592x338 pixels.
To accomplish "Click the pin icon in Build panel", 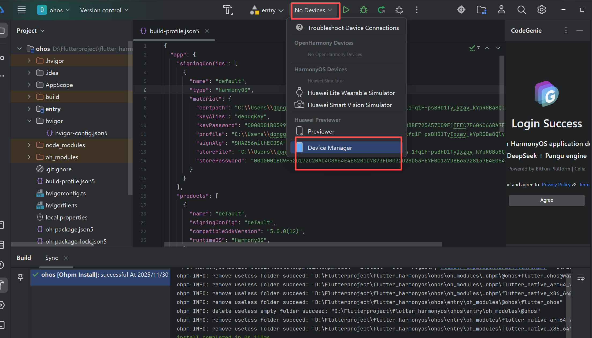I will [x=20, y=277].
